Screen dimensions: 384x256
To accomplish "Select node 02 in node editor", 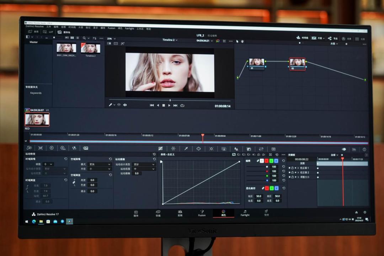I will [x=297, y=64].
